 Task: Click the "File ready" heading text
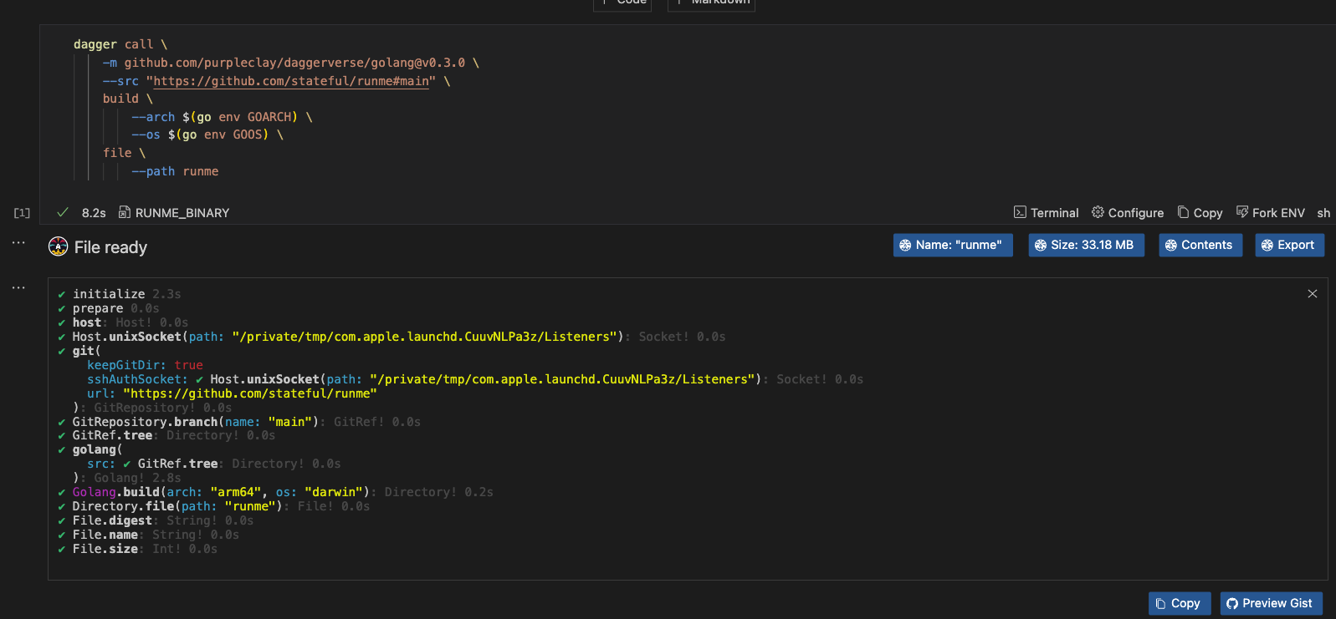[110, 247]
